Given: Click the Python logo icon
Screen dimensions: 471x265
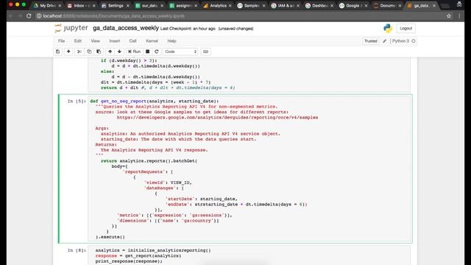Looking at the screenshot, I should pyautogui.click(x=388, y=28).
